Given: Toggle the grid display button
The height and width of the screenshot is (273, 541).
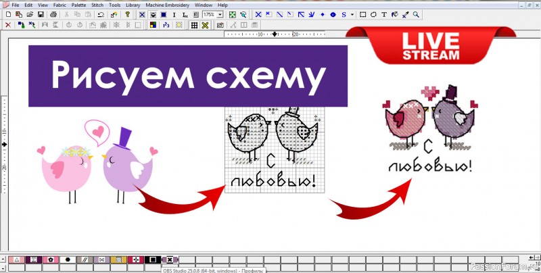Looking at the screenshot, I should pos(193,25).
